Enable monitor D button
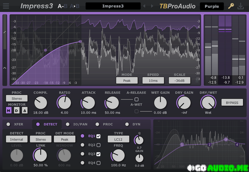 click(16, 111)
